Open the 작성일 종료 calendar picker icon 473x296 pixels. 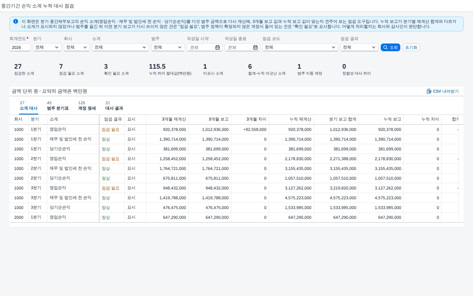[255, 47]
